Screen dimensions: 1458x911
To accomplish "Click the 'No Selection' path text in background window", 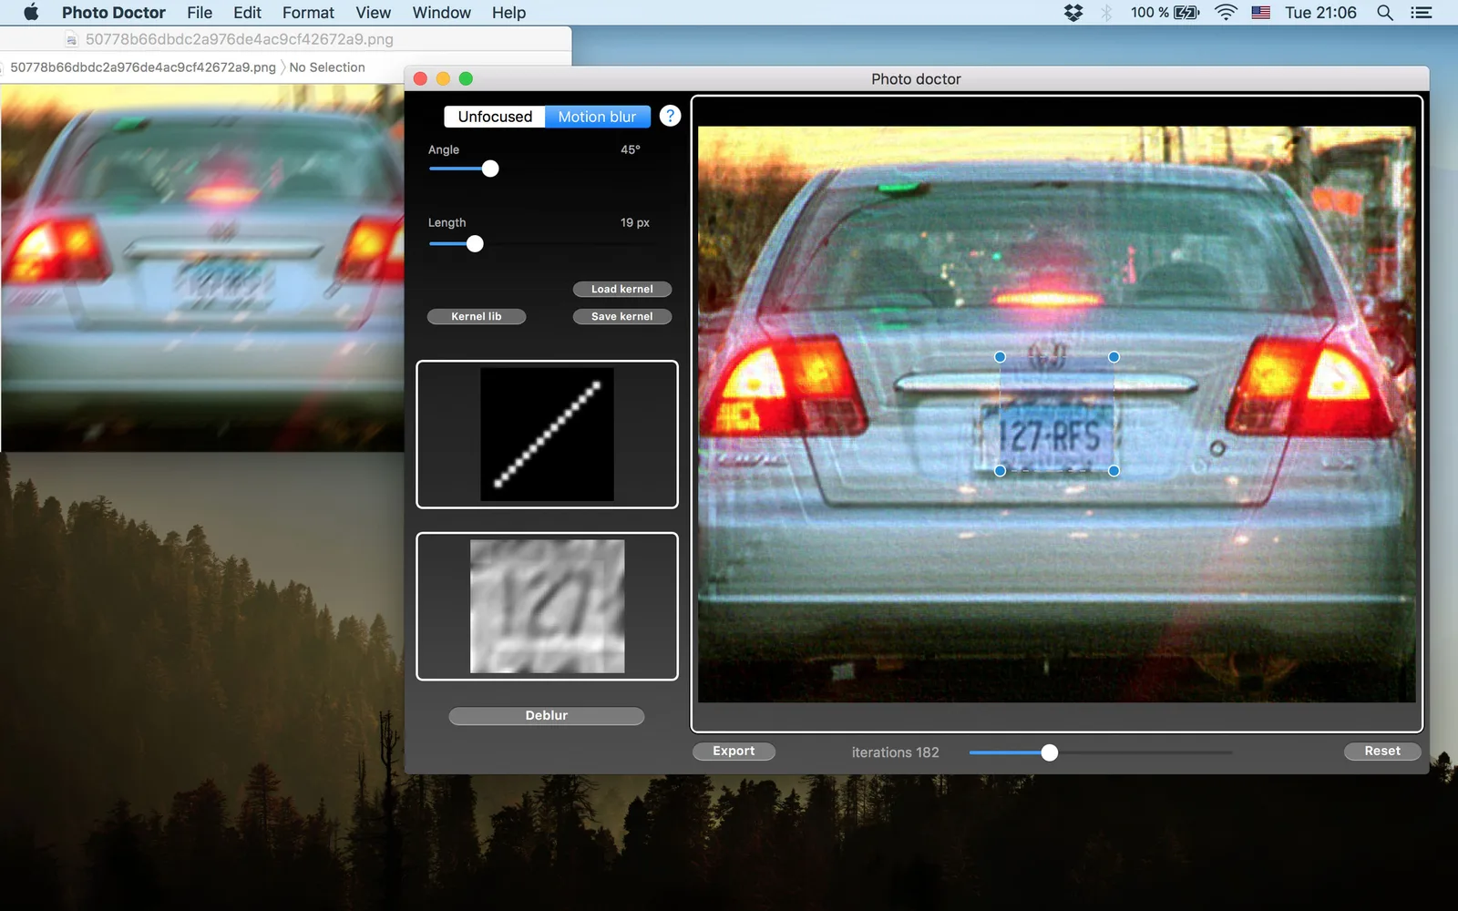I will (327, 67).
